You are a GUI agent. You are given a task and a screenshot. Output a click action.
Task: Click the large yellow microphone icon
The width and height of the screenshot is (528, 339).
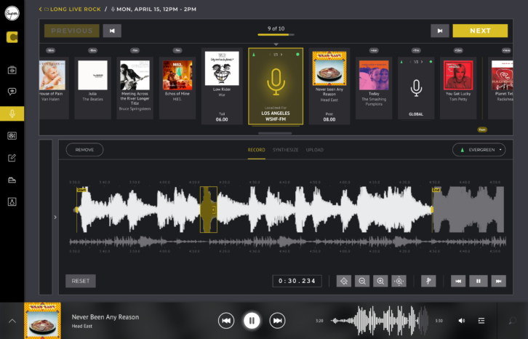click(x=276, y=82)
